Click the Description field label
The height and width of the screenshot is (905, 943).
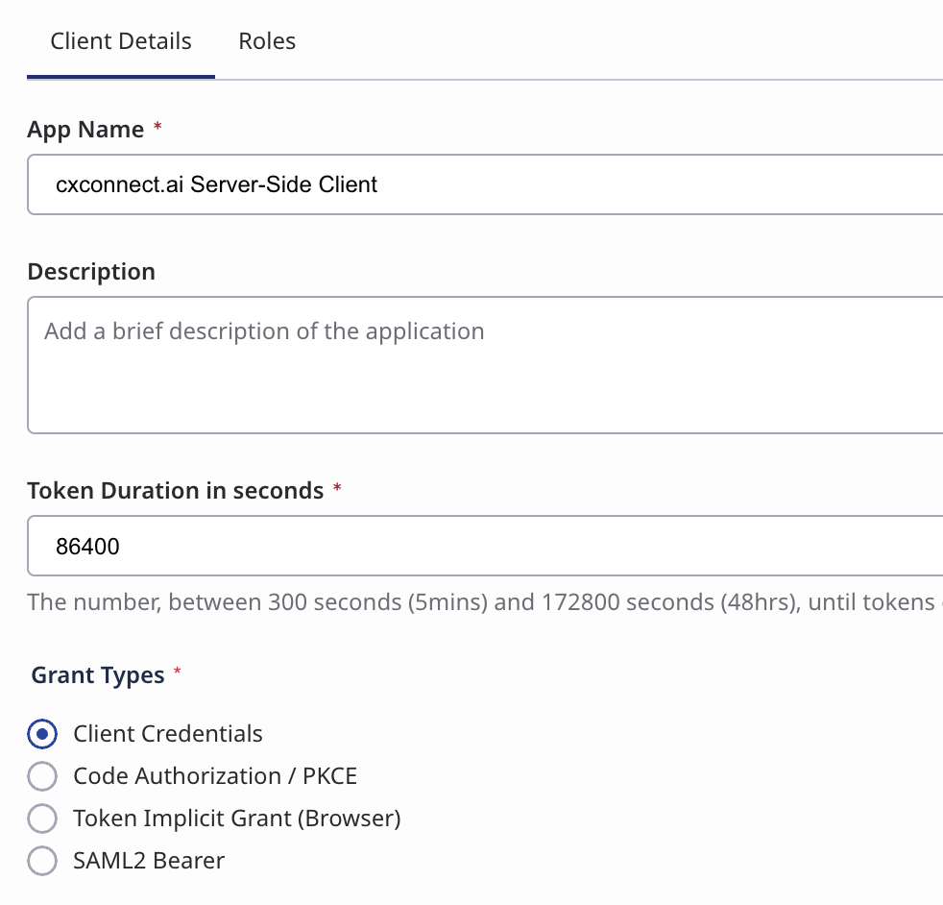click(91, 272)
